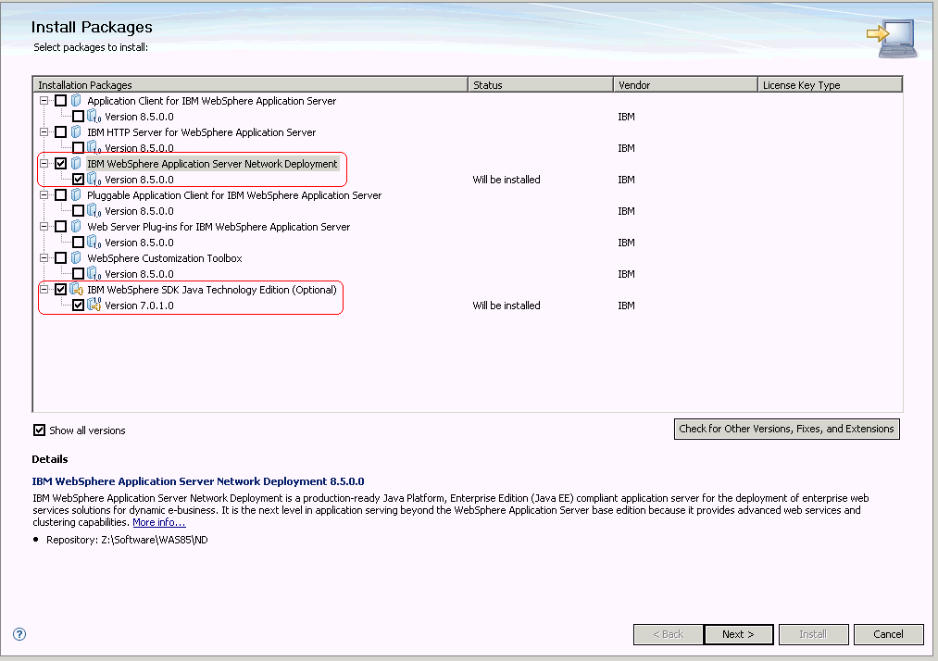Open the More info link
Image resolution: width=938 pixels, height=661 pixels.
point(159,522)
